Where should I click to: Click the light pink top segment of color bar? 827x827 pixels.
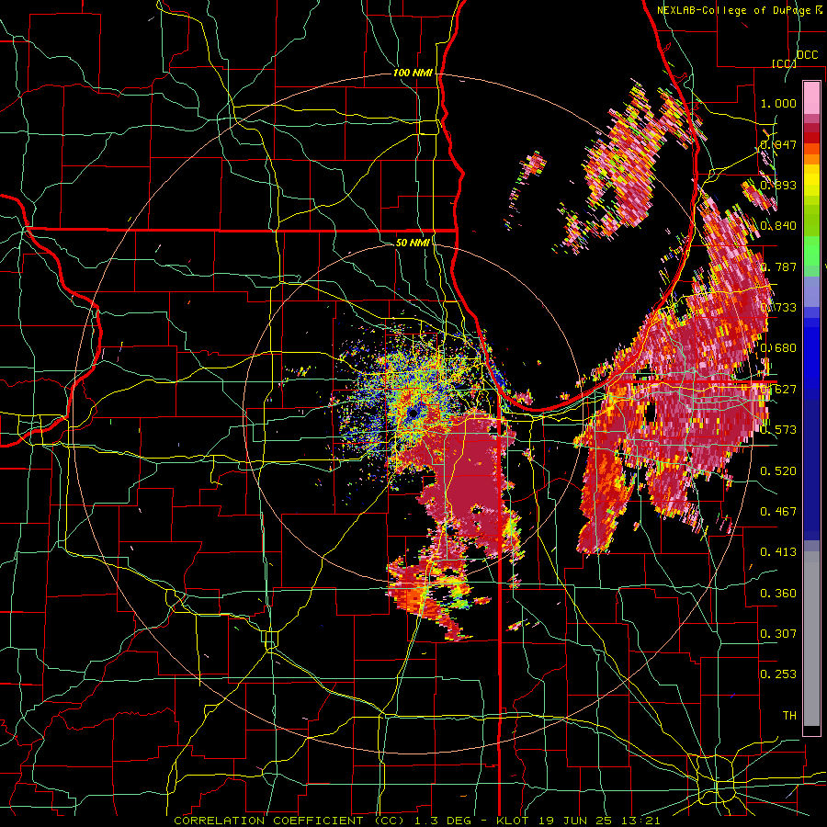[811, 97]
